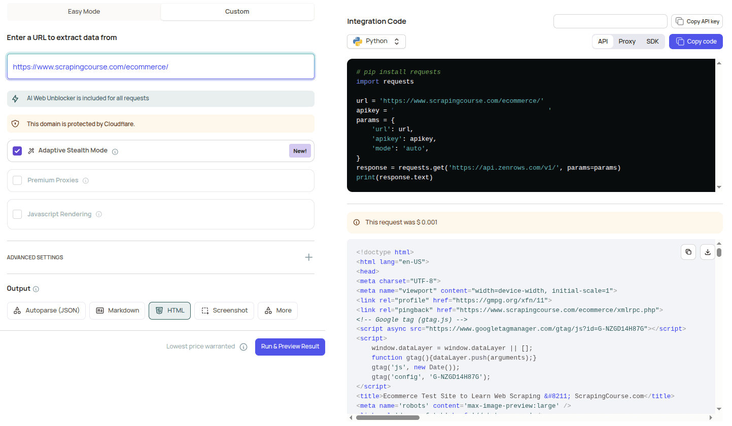
Task: Switch to the Proxy integration tab
Action: coord(626,42)
